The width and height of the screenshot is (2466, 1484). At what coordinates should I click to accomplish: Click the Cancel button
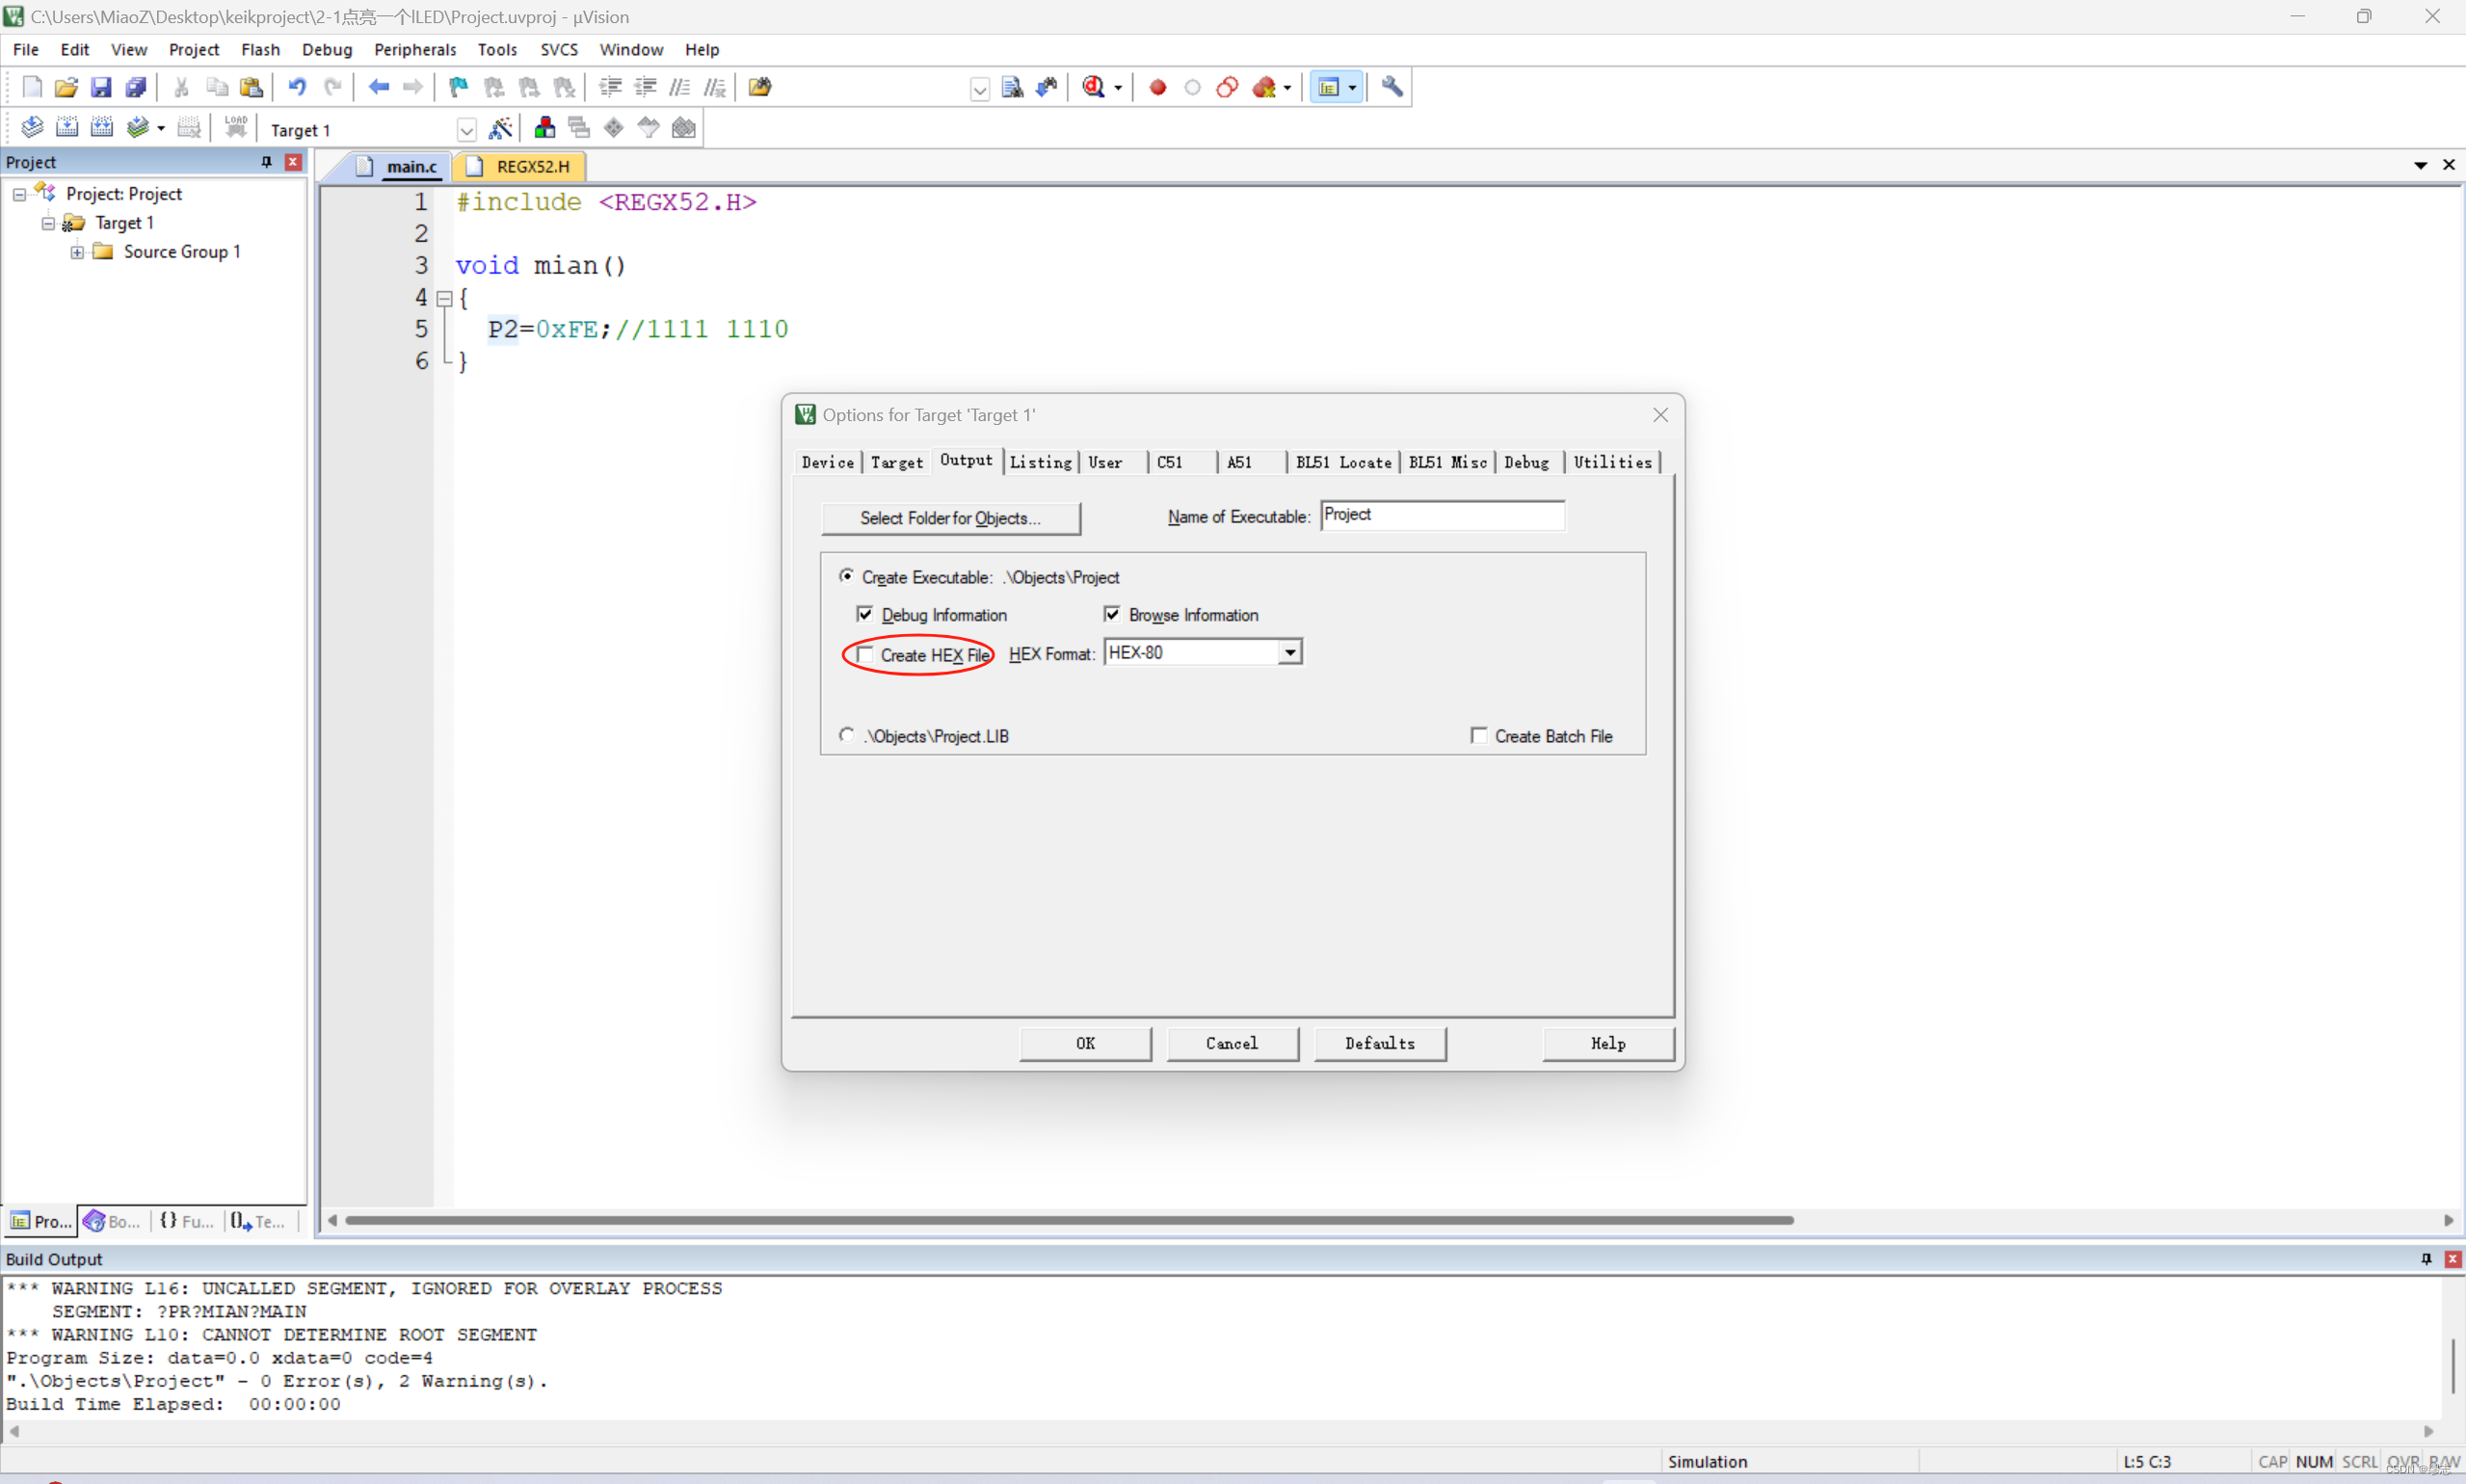1232,1043
